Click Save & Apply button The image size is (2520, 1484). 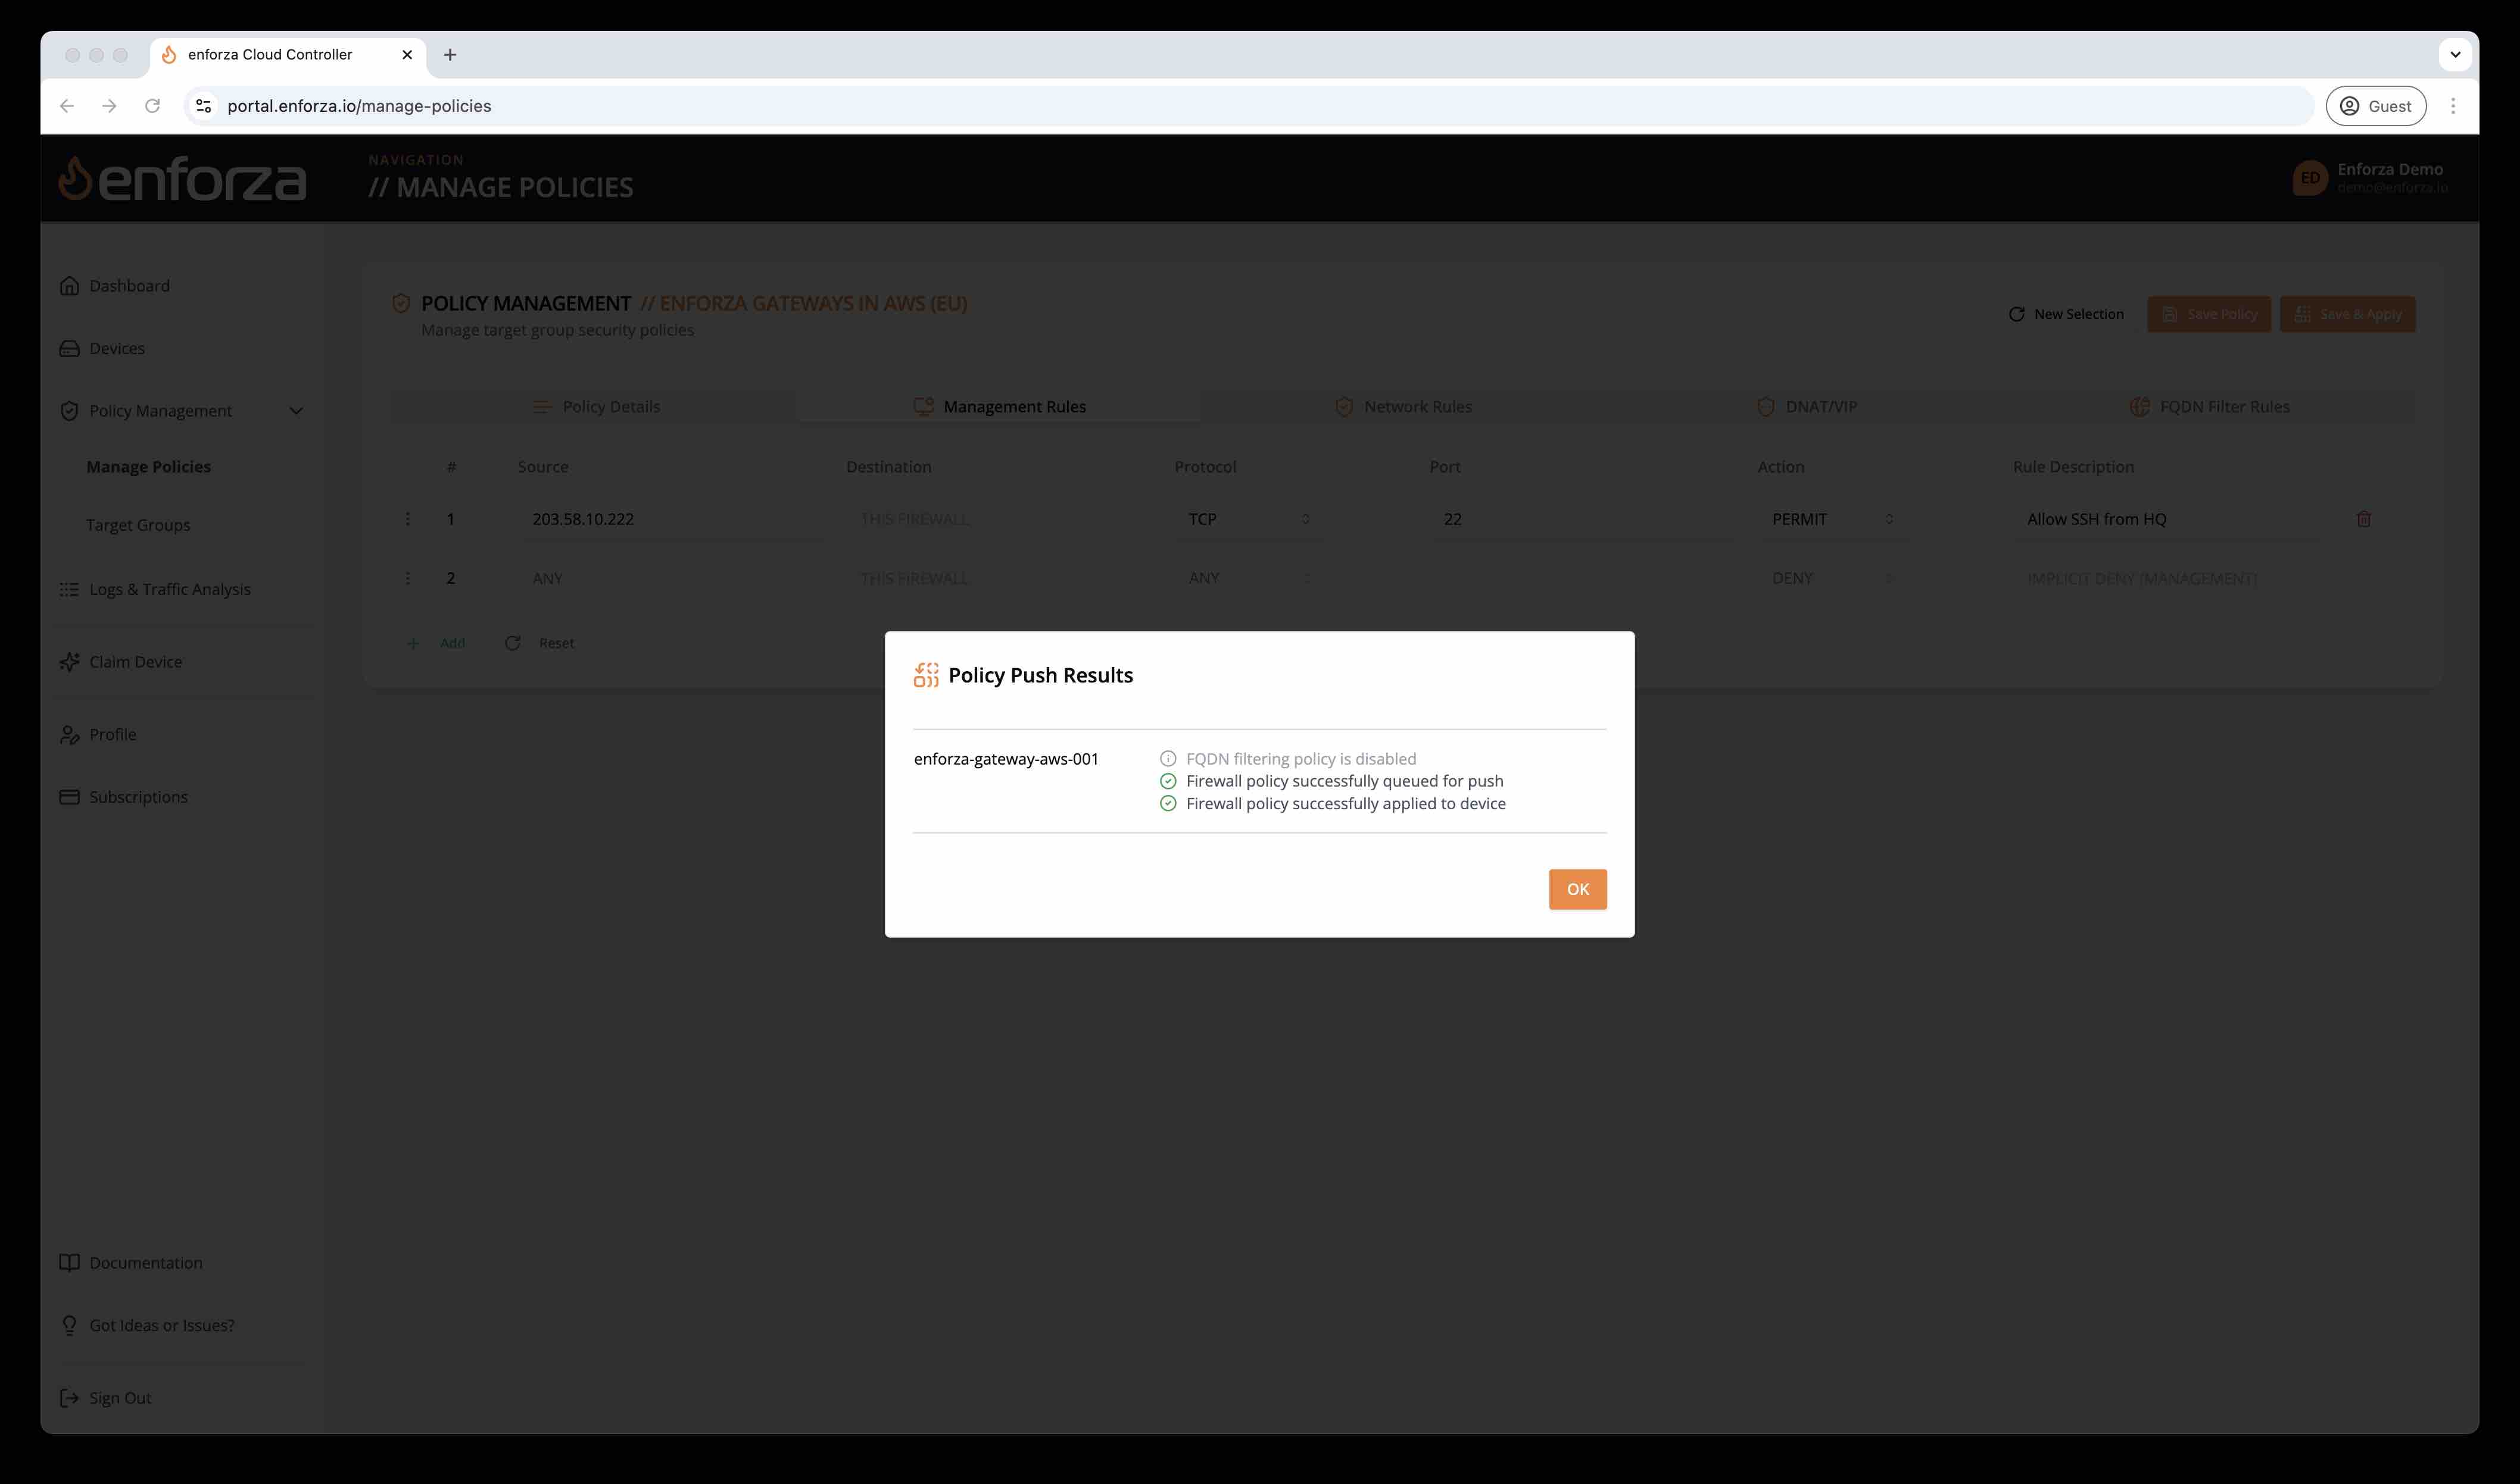pyautogui.click(x=2347, y=314)
